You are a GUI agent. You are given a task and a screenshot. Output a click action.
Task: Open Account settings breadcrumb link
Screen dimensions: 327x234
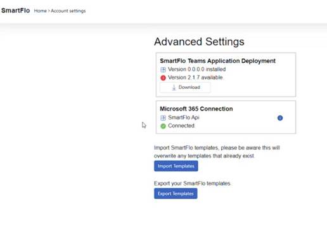68,11
